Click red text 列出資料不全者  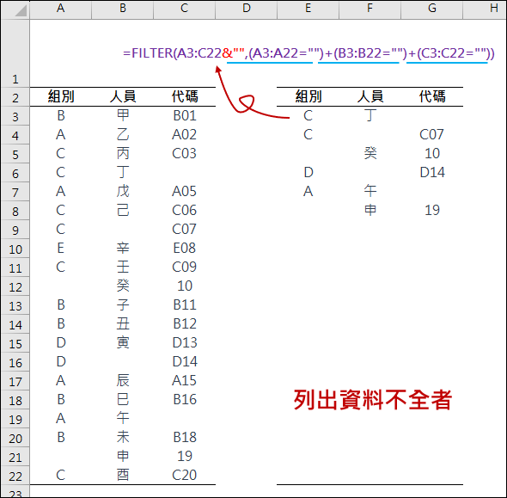(x=372, y=400)
